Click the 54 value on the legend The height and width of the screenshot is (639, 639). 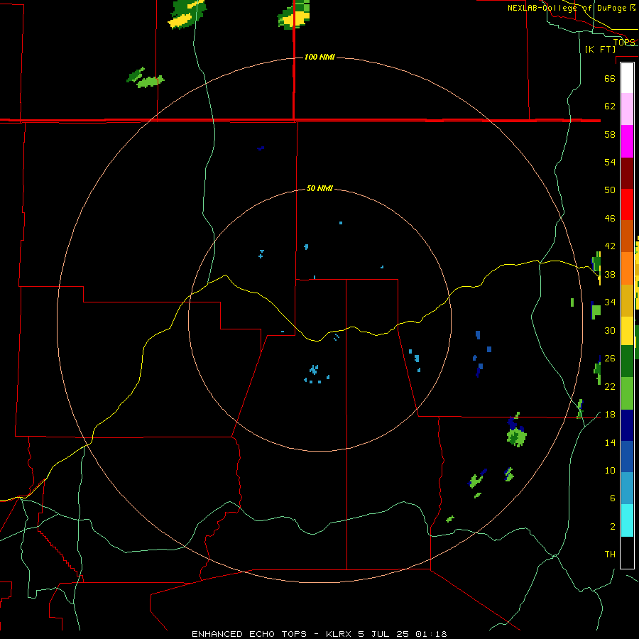(x=610, y=162)
